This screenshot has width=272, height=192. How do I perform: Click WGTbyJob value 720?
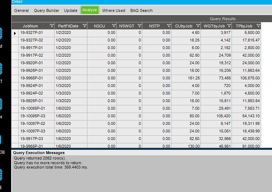click(216, 86)
